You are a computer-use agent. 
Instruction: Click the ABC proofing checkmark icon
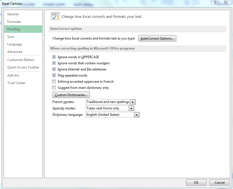[55, 16]
